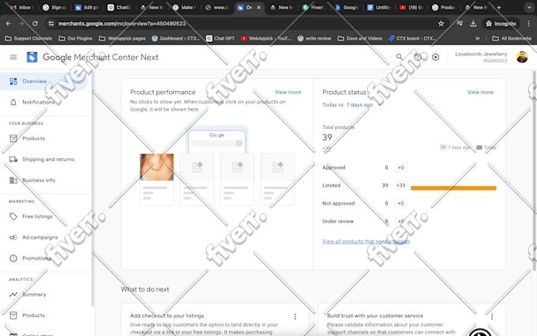The image size is (537, 336).
Task: Open Chrome three-dot menu
Action: 529,23
